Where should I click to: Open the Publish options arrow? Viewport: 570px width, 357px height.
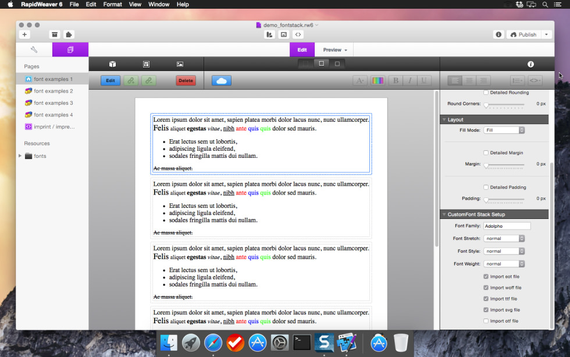click(546, 34)
